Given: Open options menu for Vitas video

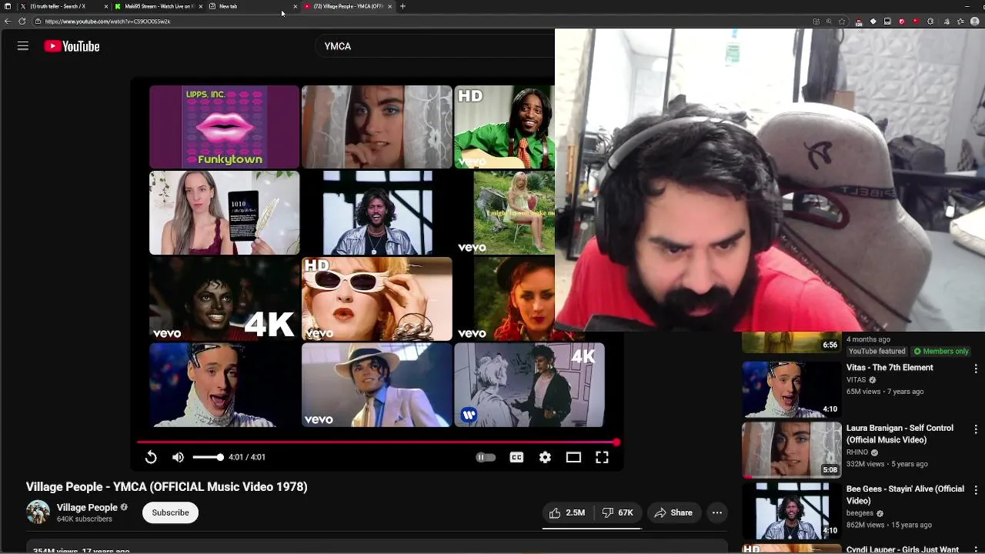Looking at the screenshot, I should pyautogui.click(x=976, y=369).
